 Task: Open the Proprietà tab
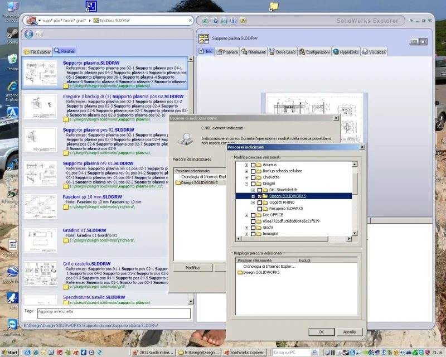coord(227,52)
